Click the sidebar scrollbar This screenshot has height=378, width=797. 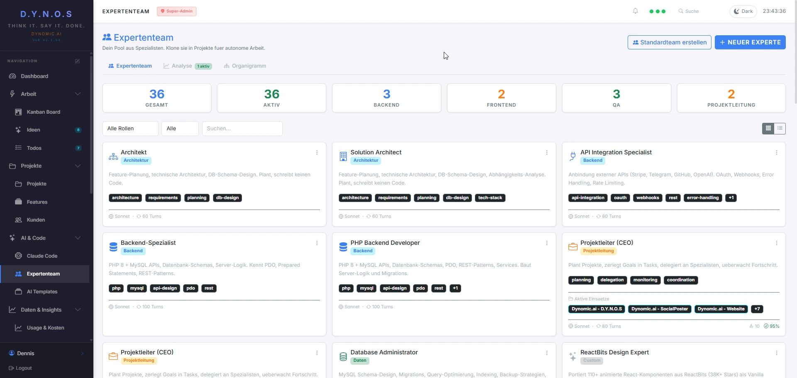pos(91,124)
